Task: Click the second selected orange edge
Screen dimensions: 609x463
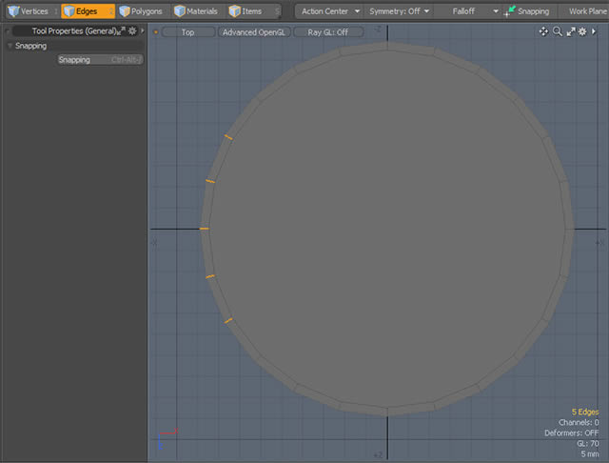Action: click(210, 181)
